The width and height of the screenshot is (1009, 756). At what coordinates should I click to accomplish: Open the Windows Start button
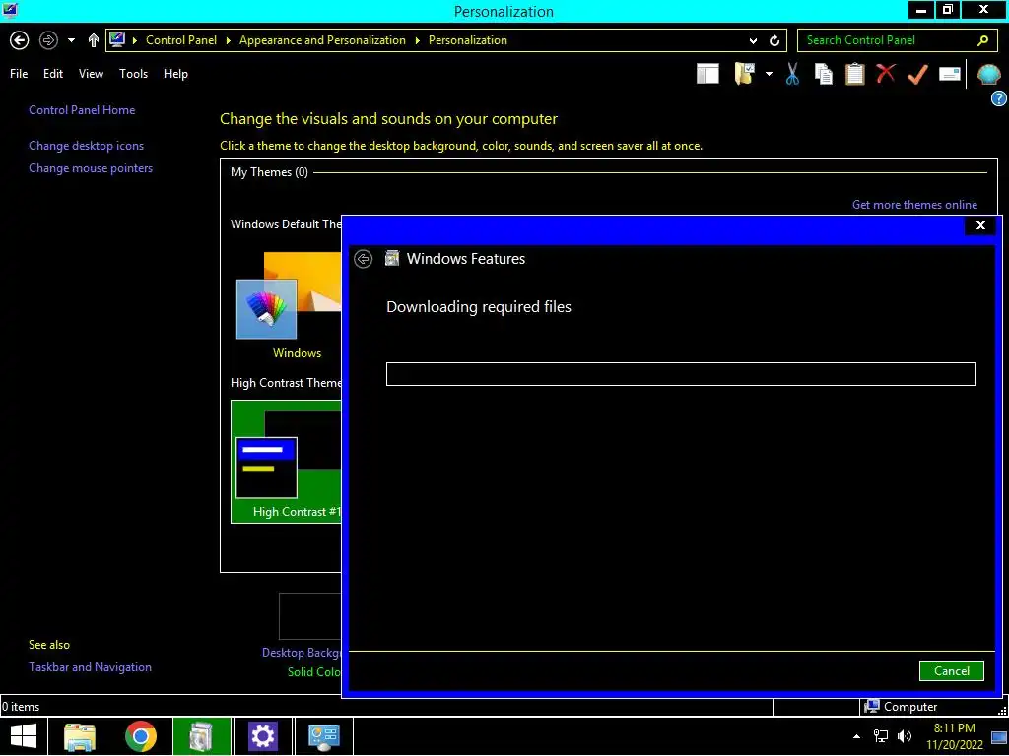click(24, 736)
